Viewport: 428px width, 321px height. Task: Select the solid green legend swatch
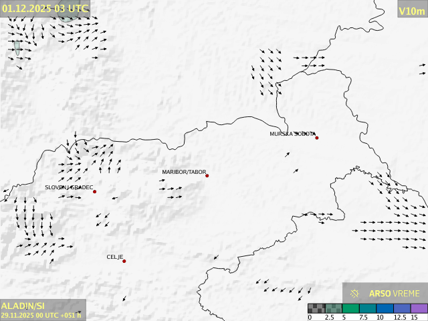[351, 308]
